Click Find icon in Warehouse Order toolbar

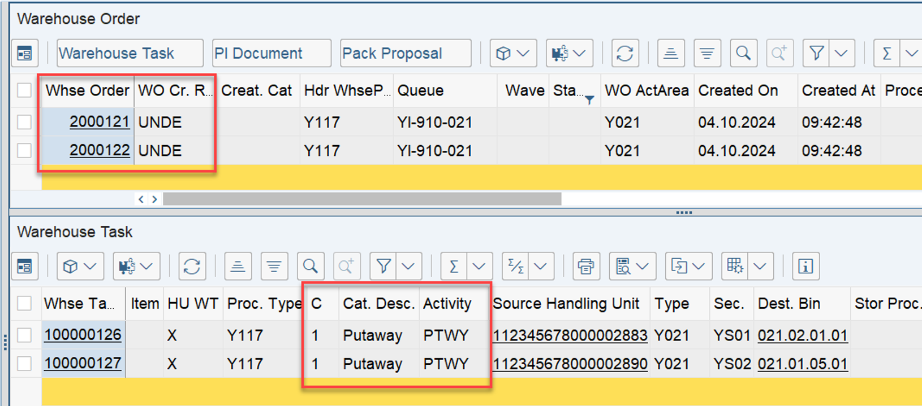click(x=743, y=54)
